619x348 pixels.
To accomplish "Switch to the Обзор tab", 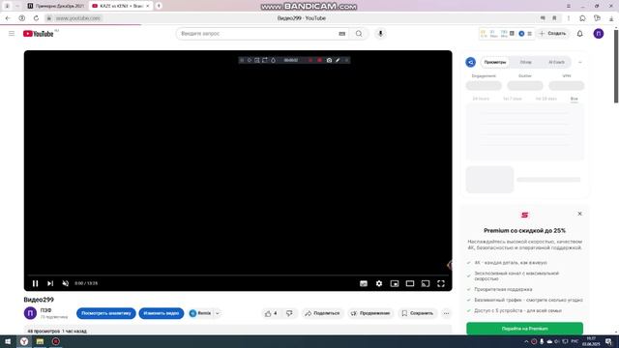I will click(x=525, y=62).
